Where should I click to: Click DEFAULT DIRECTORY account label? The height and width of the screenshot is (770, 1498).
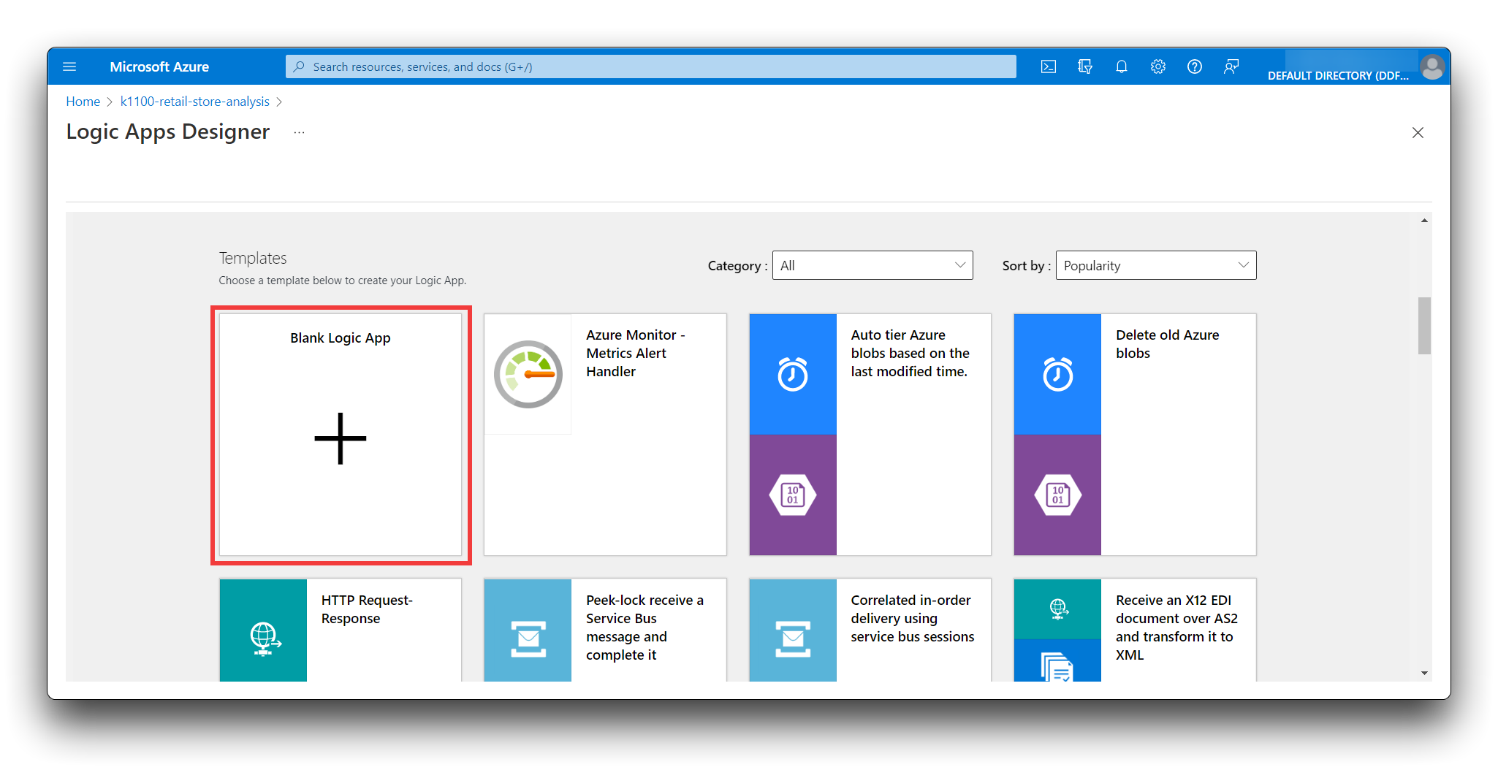(1338, 75)
